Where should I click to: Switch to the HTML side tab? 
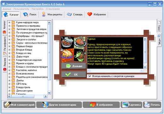[159, 40]
